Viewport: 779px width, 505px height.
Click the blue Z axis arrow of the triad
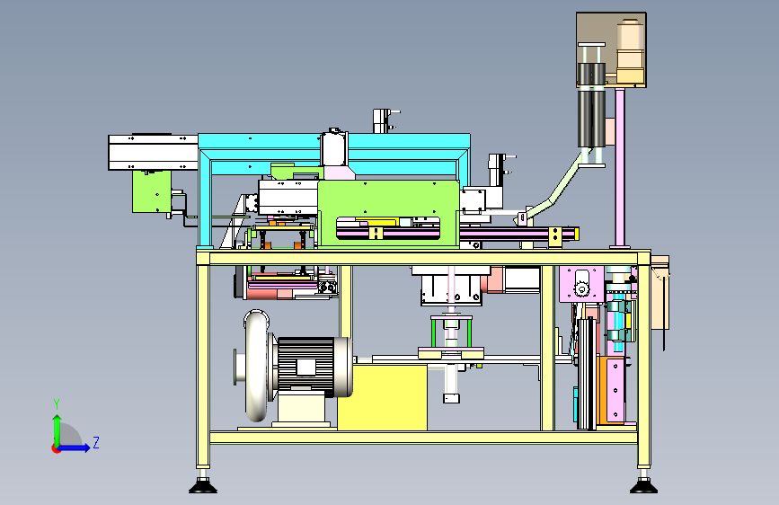75,447
